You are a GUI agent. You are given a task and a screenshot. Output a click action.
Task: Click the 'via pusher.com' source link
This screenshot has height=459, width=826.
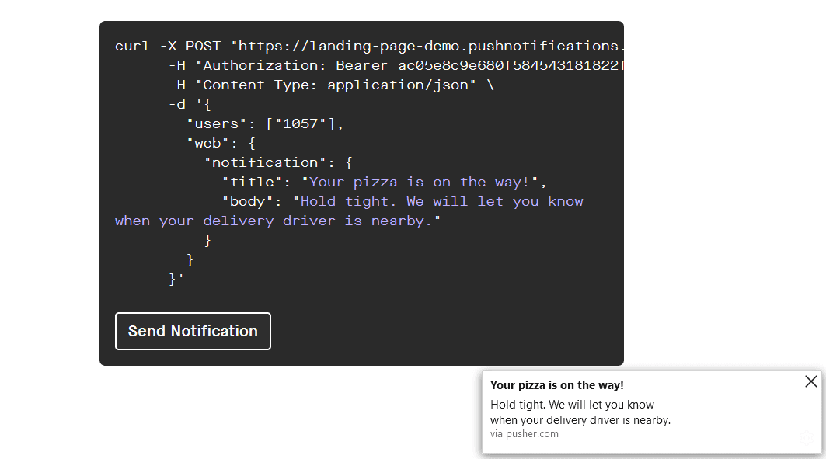[525, 433]
